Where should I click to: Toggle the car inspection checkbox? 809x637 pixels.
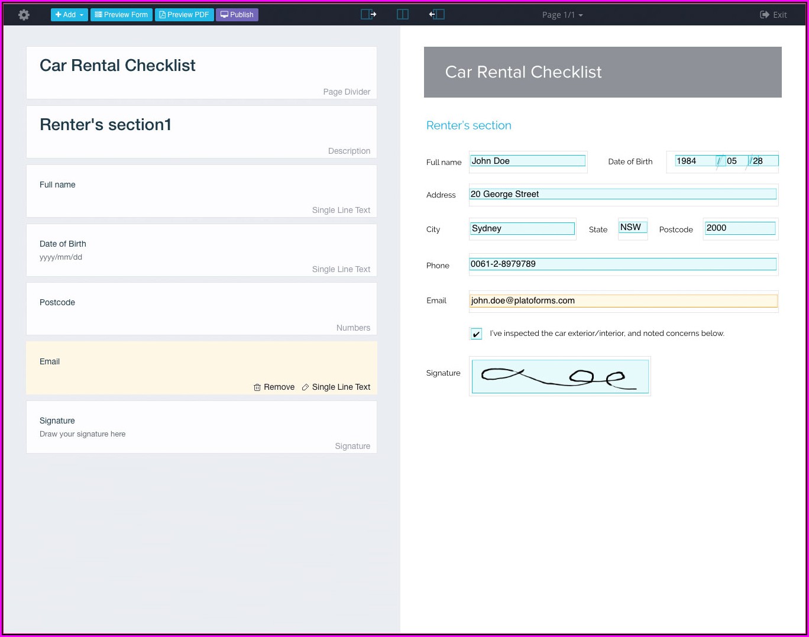[x=476, y=334]
